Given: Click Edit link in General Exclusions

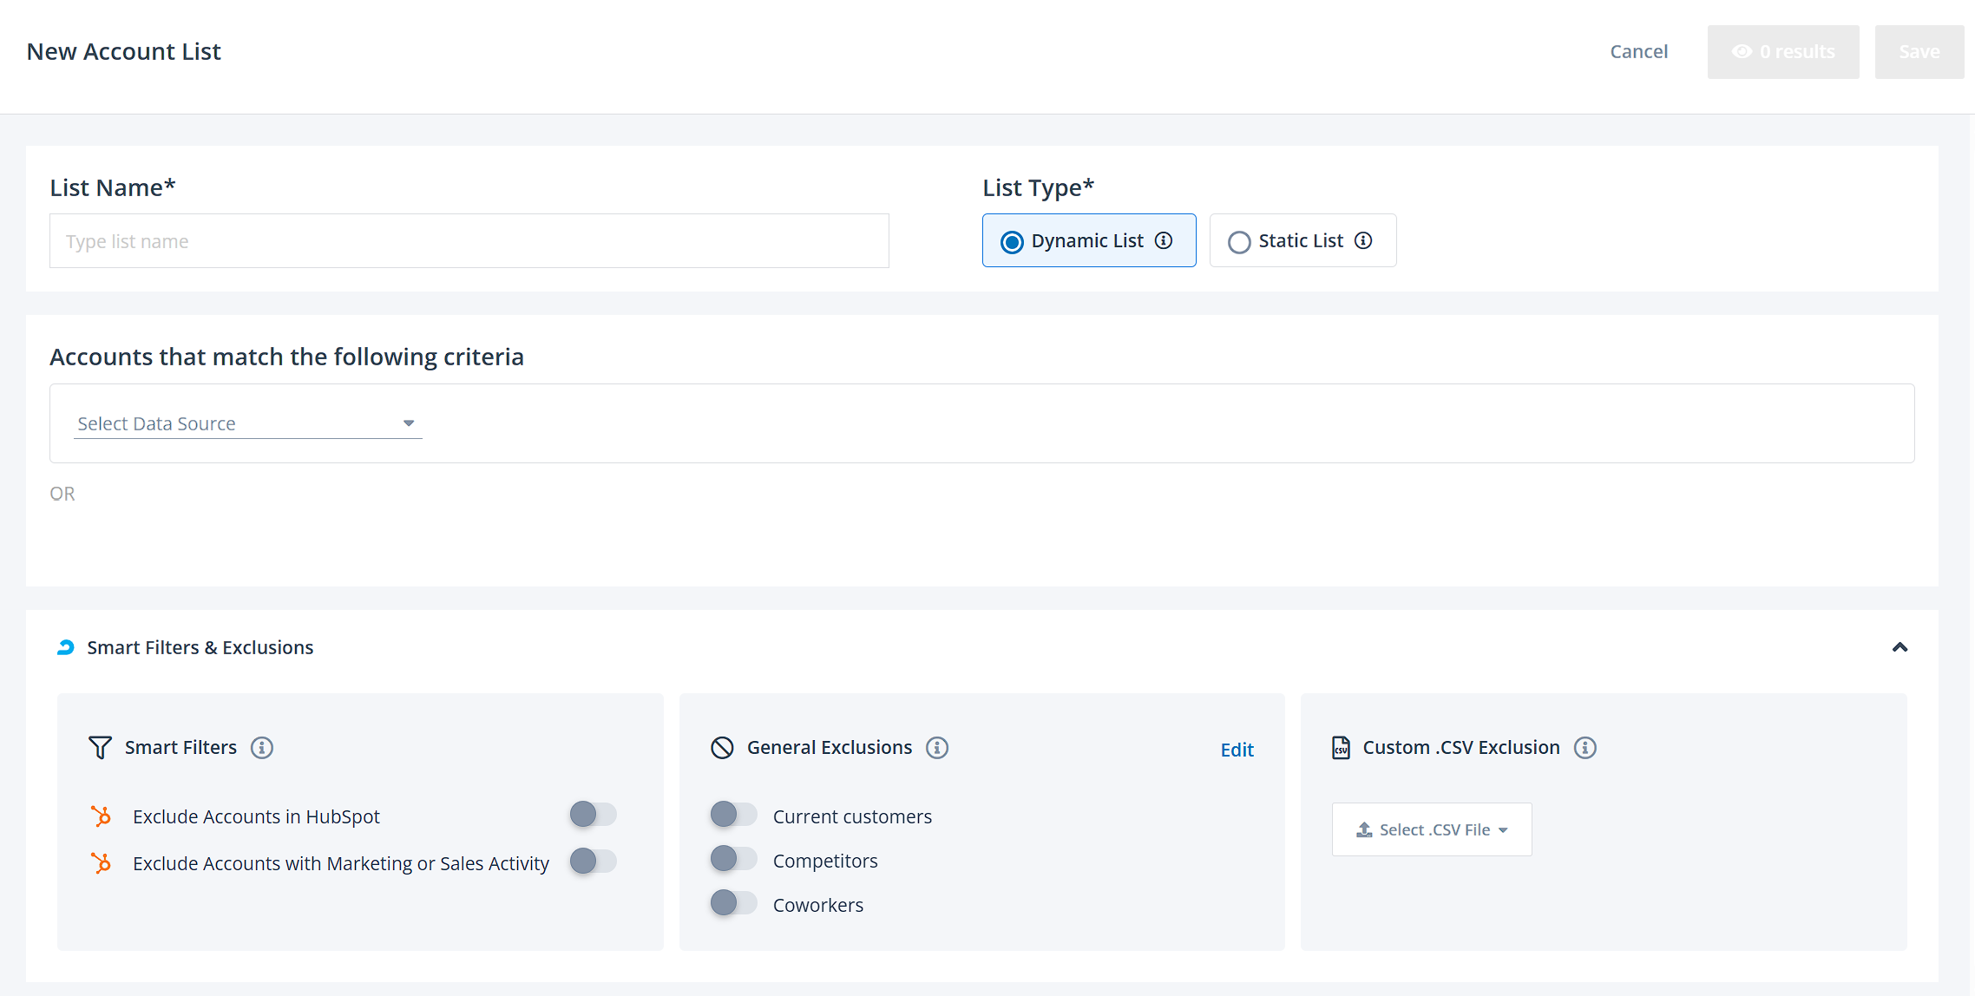Looking at the screenshot, I should pos(1237,750).
